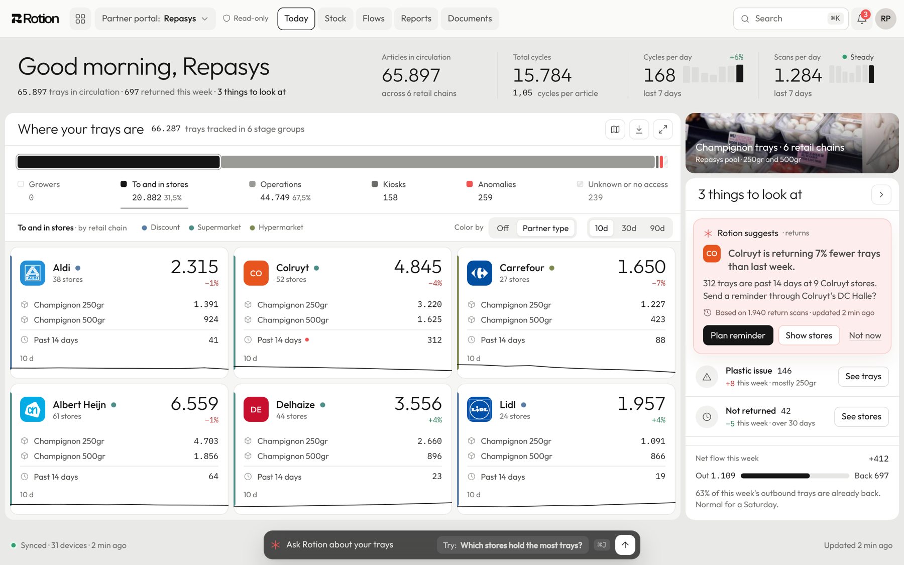The height and width of the screenshot is (565, 904).
Task: Click the Aldi logo icon
Action: (x=33, y=273)
